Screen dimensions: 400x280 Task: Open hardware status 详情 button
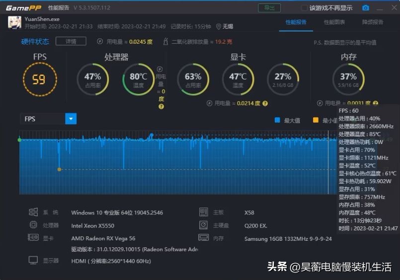pos(71,41)
